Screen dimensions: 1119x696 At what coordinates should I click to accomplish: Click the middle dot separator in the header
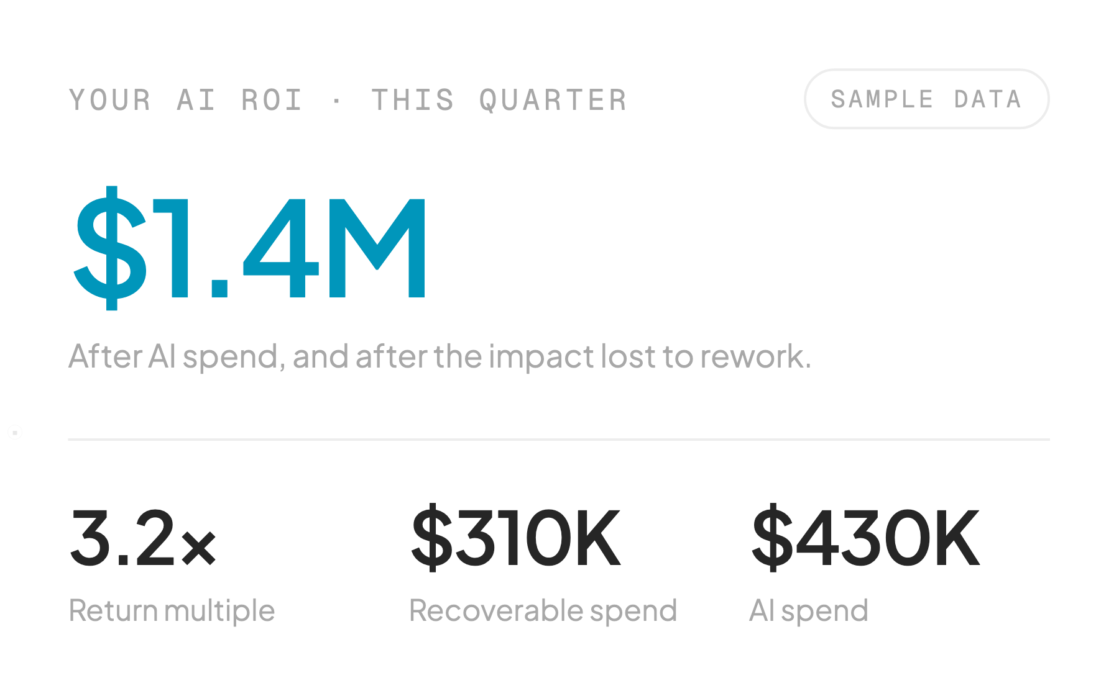coord(336,101)
